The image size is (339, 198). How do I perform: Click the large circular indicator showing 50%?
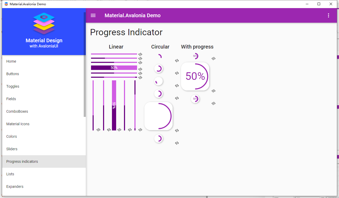click(x=195, y=76)
